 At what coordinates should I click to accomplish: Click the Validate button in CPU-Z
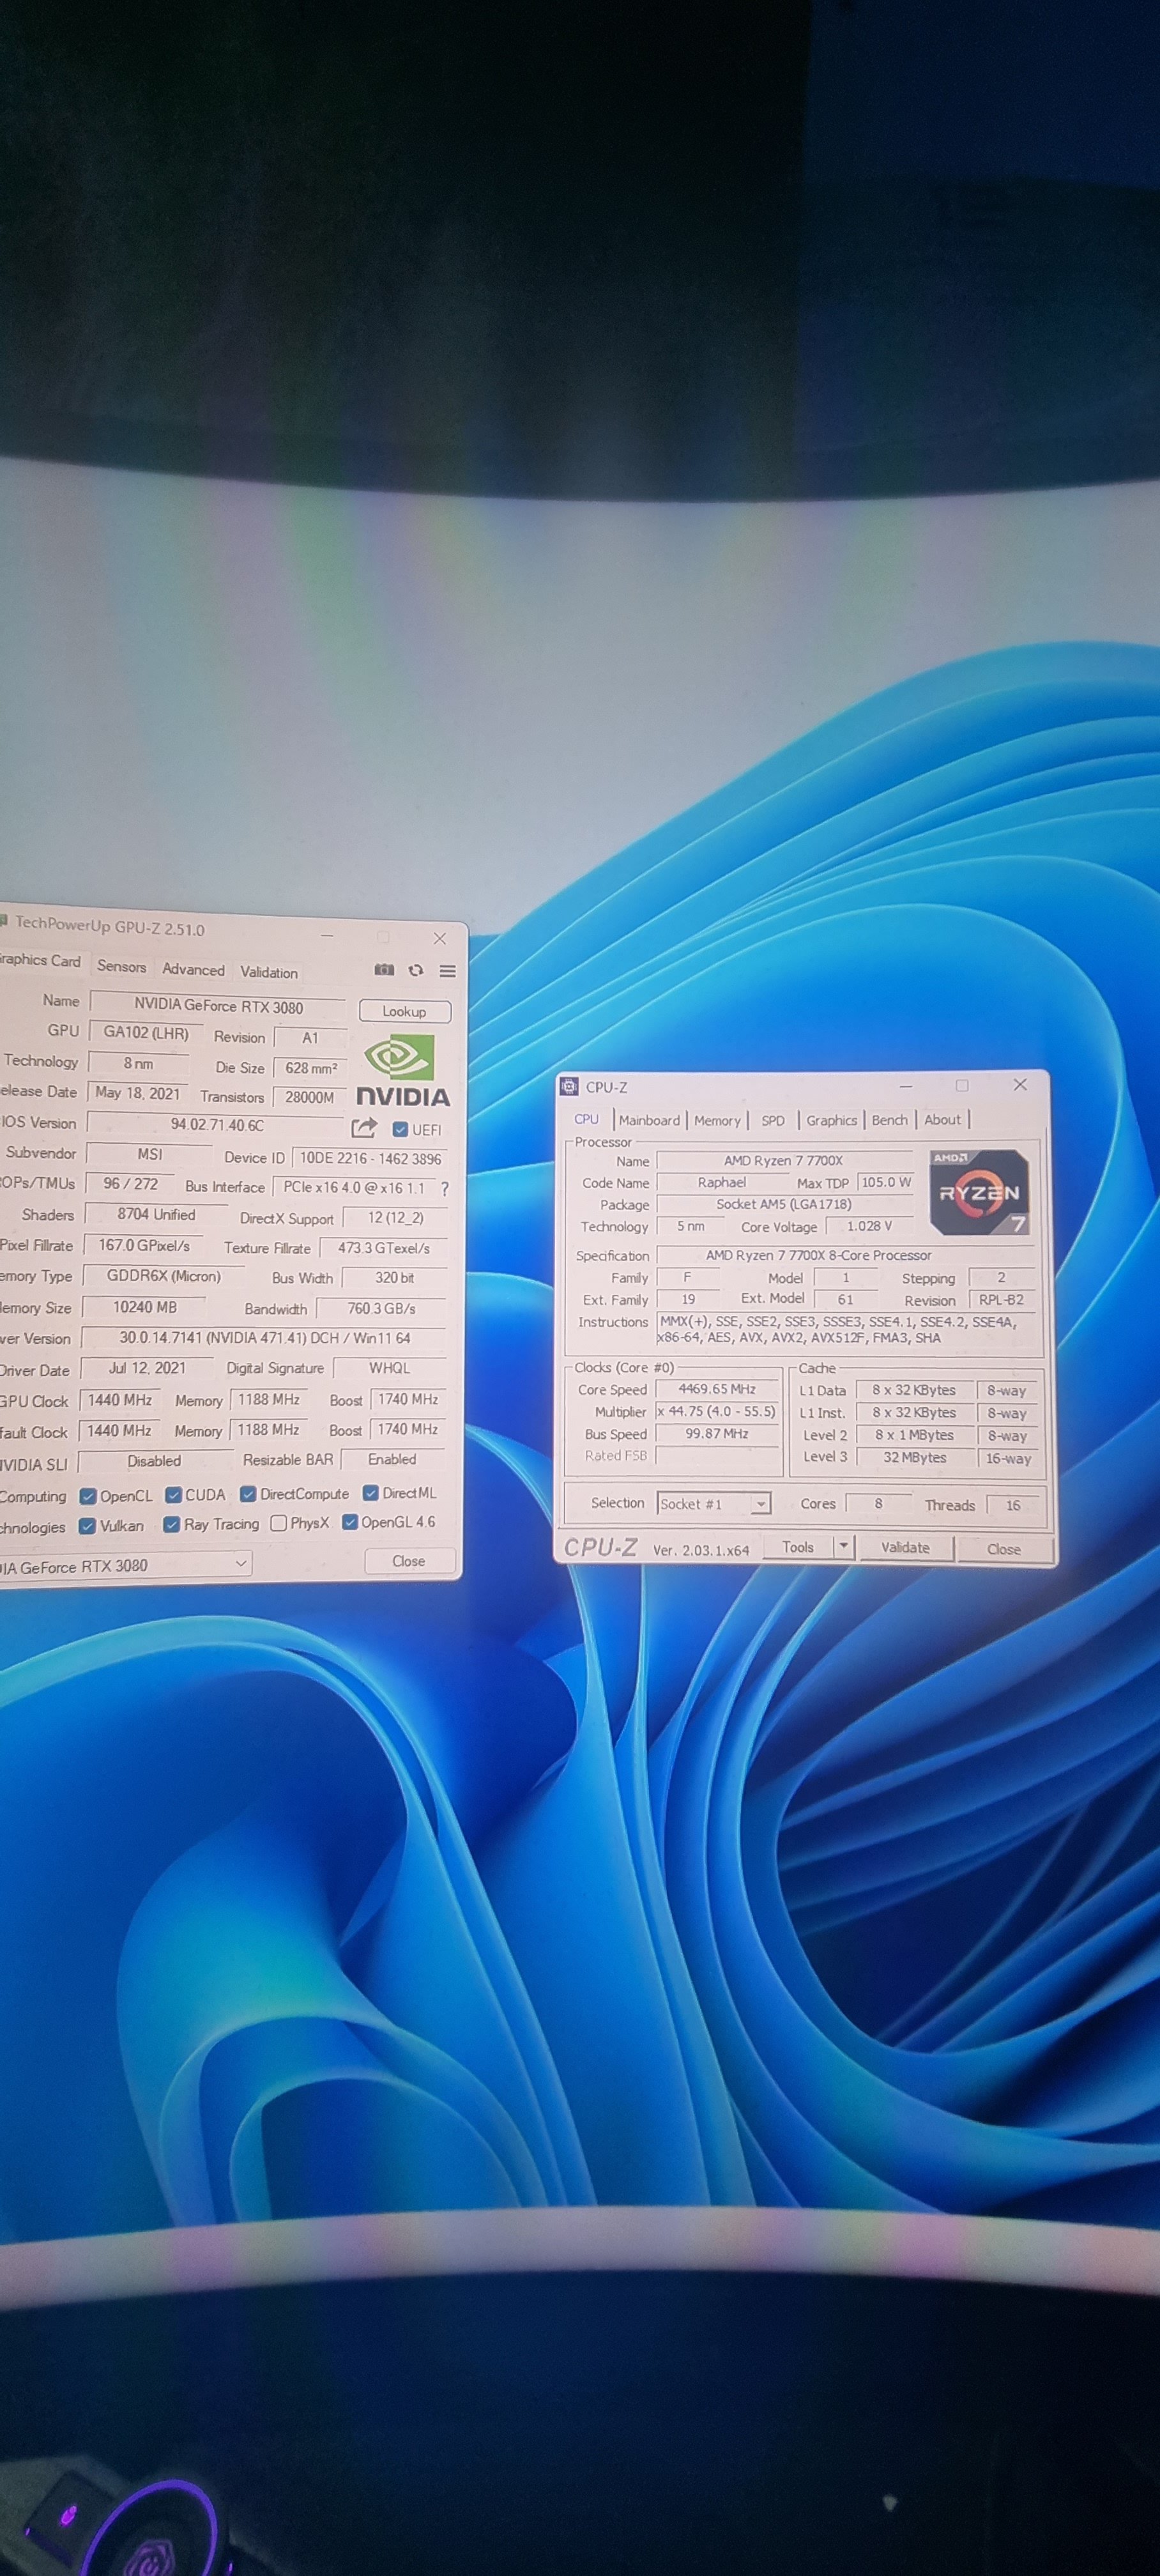coord(905,1547)
